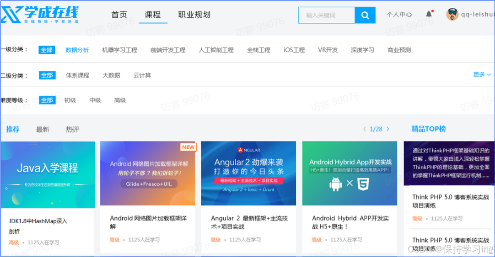Click NEW badge on Android course card
This screenshot has width=495, height=257.
[188, 147]
